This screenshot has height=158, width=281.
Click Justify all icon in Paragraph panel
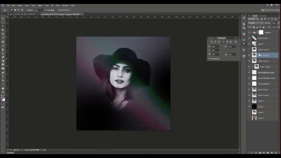click(x=236, y=42)
